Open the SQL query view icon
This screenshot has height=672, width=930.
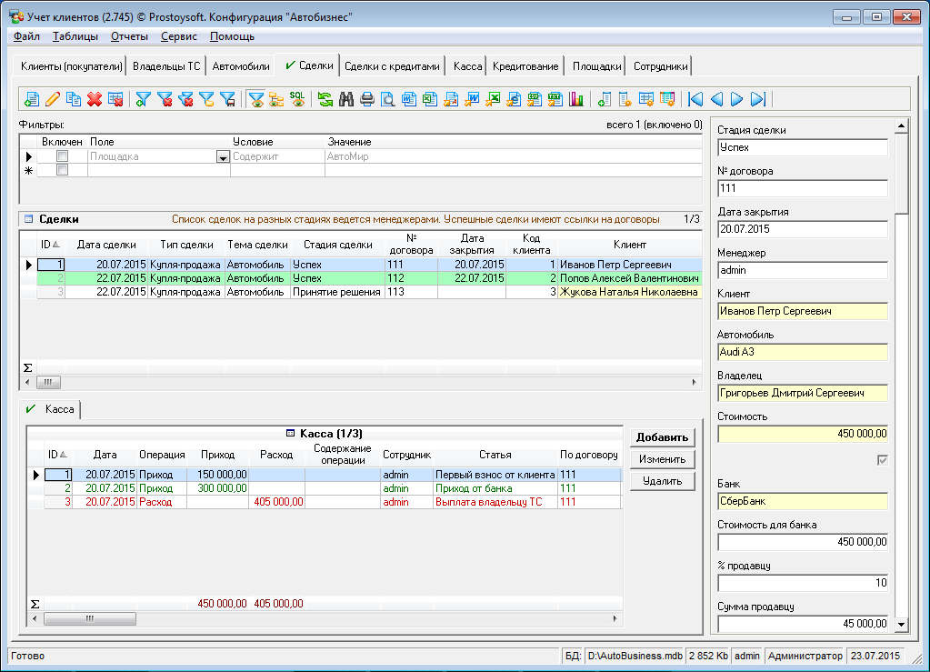[297, 99]
